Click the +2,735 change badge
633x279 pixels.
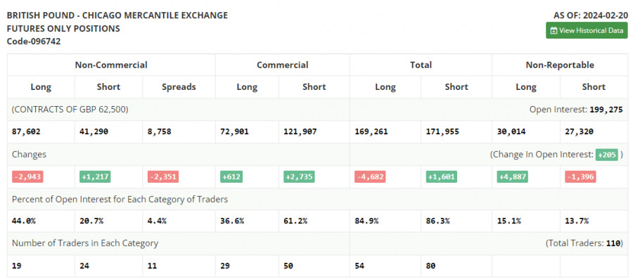[299, 176]
